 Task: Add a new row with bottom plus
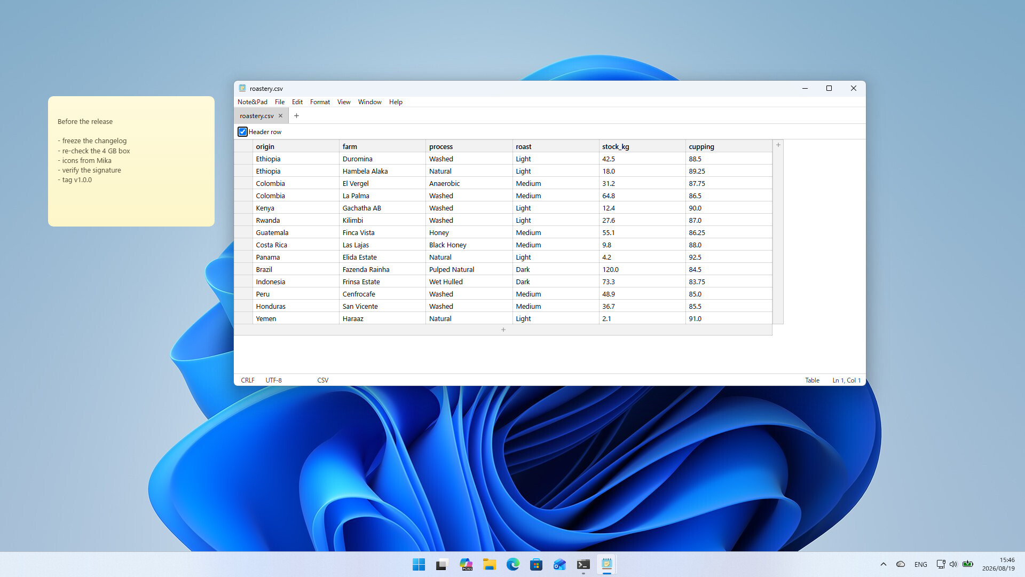(x=503, y=330)
